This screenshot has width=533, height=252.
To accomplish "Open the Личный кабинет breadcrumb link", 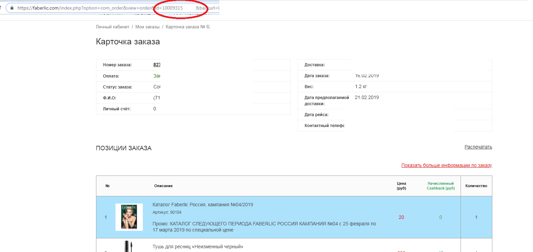I will tap(112, 27).
